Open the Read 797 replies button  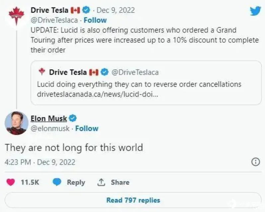click(x=133, y=200)
